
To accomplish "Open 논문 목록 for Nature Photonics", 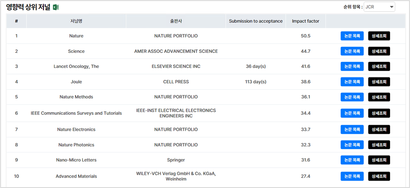I will point(352,145).
